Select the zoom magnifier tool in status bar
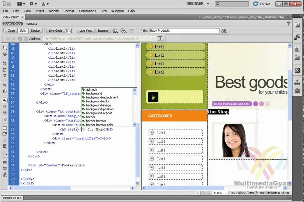 click(208, 193)
